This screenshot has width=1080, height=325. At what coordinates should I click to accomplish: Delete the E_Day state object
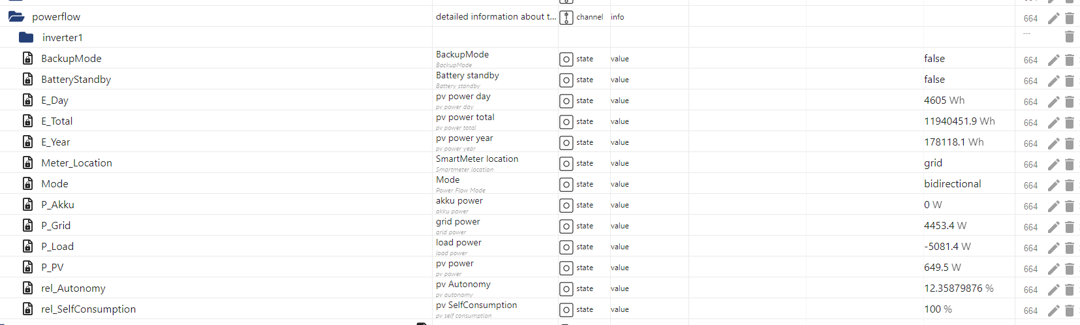coord(1070,102)
